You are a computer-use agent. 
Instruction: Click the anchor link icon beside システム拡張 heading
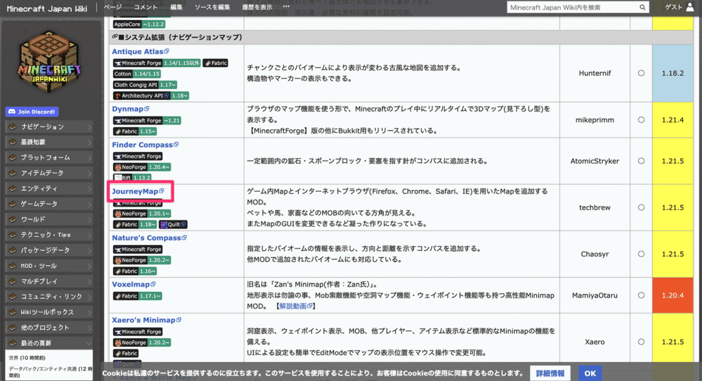coord(114,37)
